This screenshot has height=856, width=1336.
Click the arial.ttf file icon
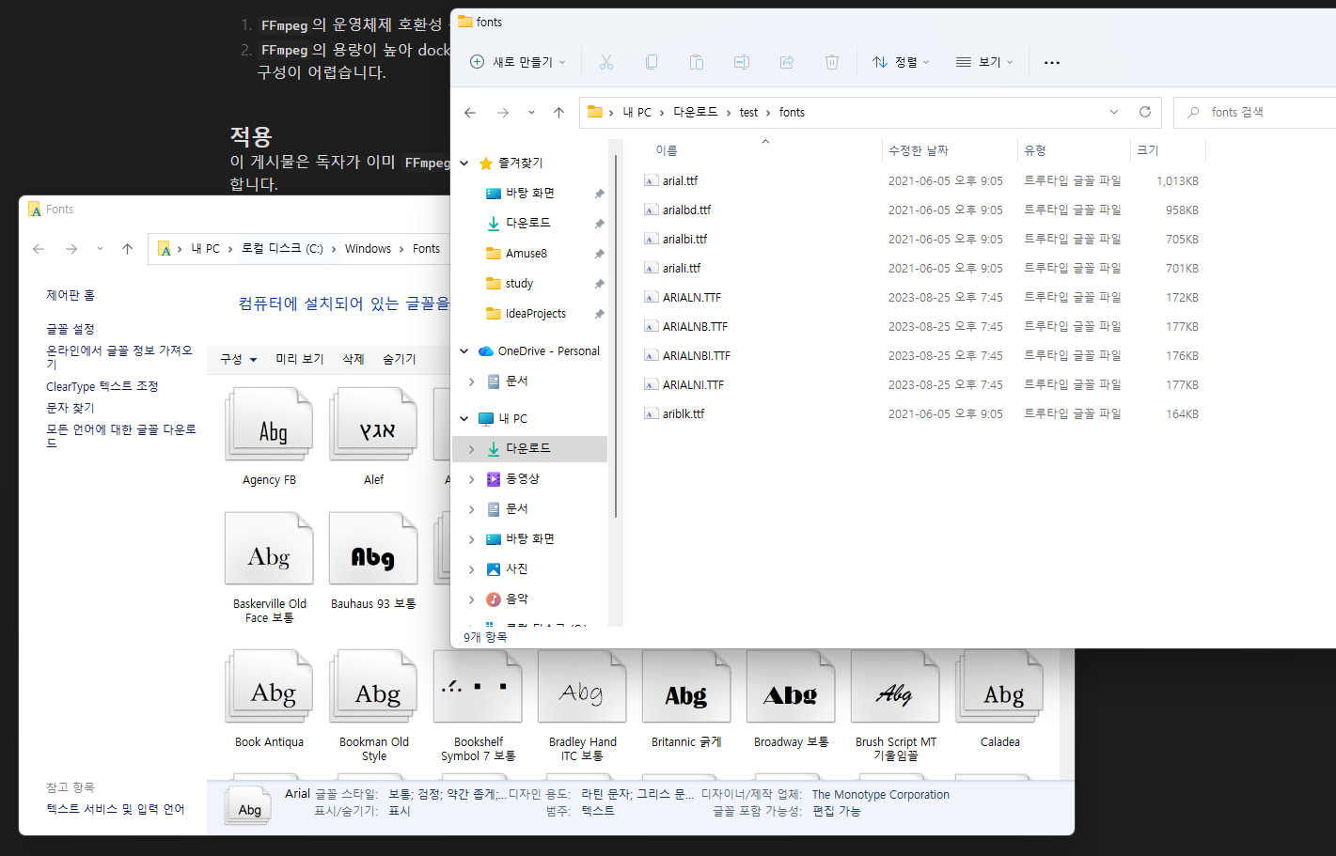click(651, 180)
